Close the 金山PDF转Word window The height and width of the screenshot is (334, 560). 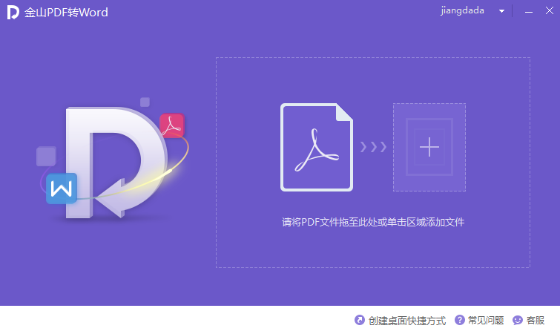[x=549, y=12]
